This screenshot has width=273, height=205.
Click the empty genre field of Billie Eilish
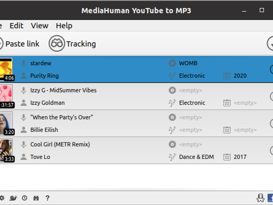pos(190,130)
